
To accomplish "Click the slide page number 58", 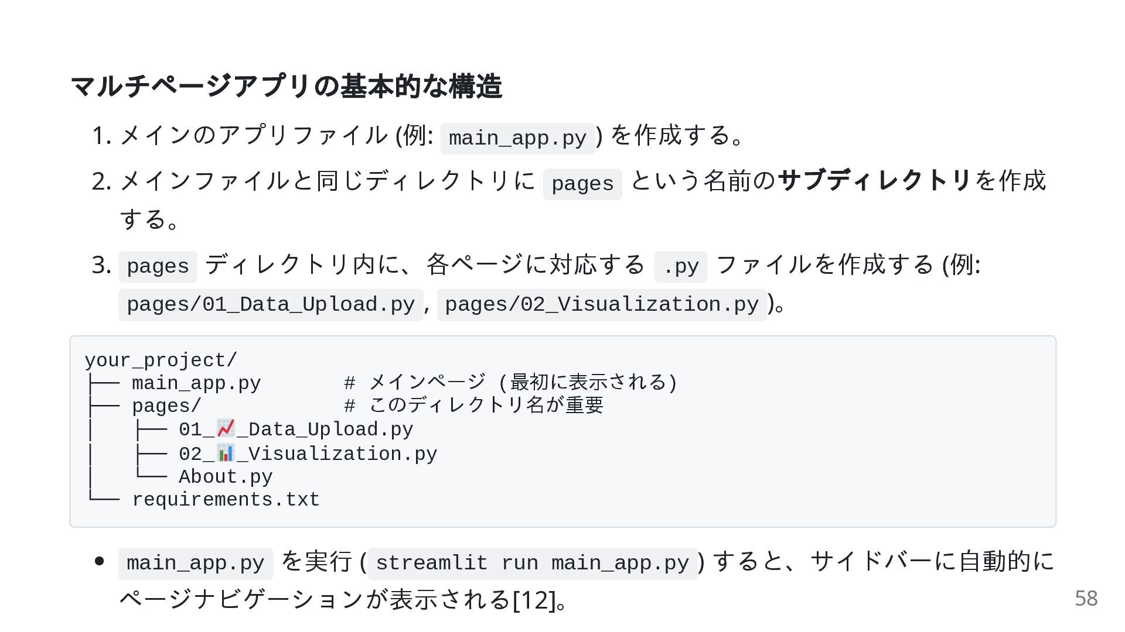I will tap(1086, 598).
